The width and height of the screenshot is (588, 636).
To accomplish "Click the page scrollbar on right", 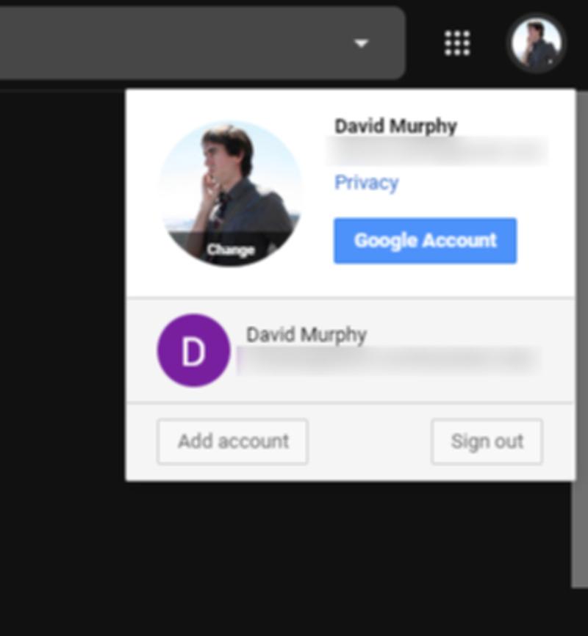I will click(579, 339).
